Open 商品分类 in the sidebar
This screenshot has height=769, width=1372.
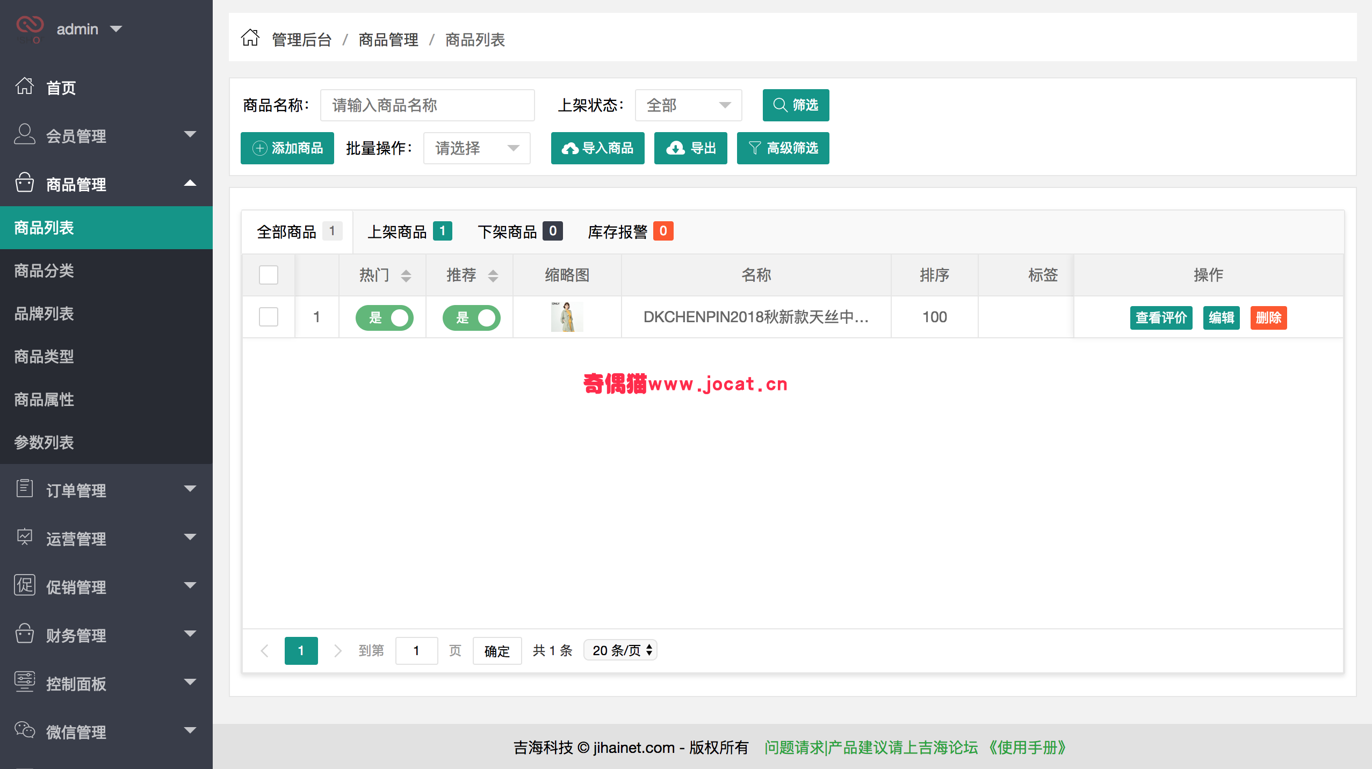click(x=106, y=271)
